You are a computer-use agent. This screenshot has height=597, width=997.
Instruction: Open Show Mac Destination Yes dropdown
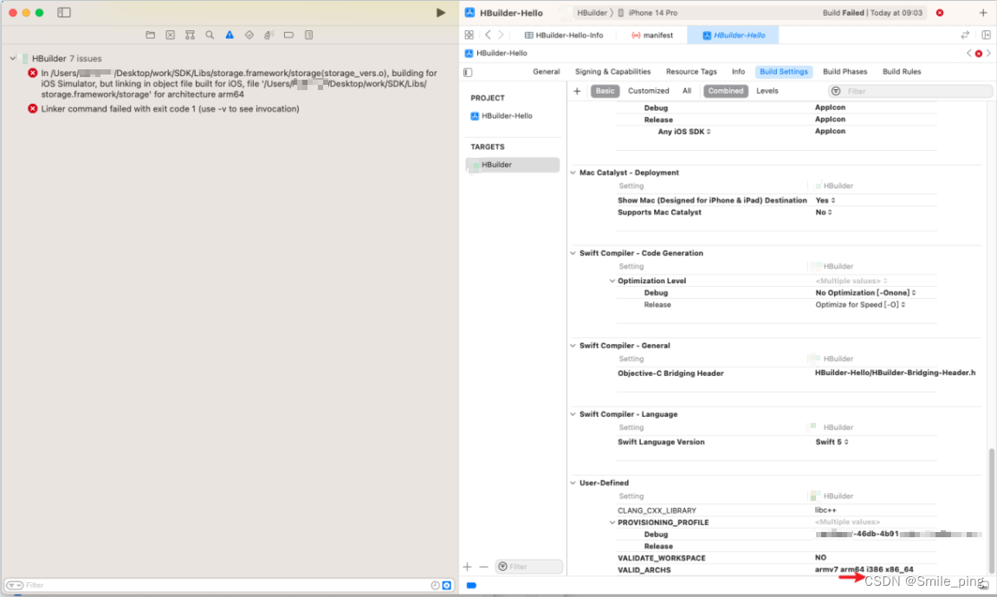click(825, 200)
